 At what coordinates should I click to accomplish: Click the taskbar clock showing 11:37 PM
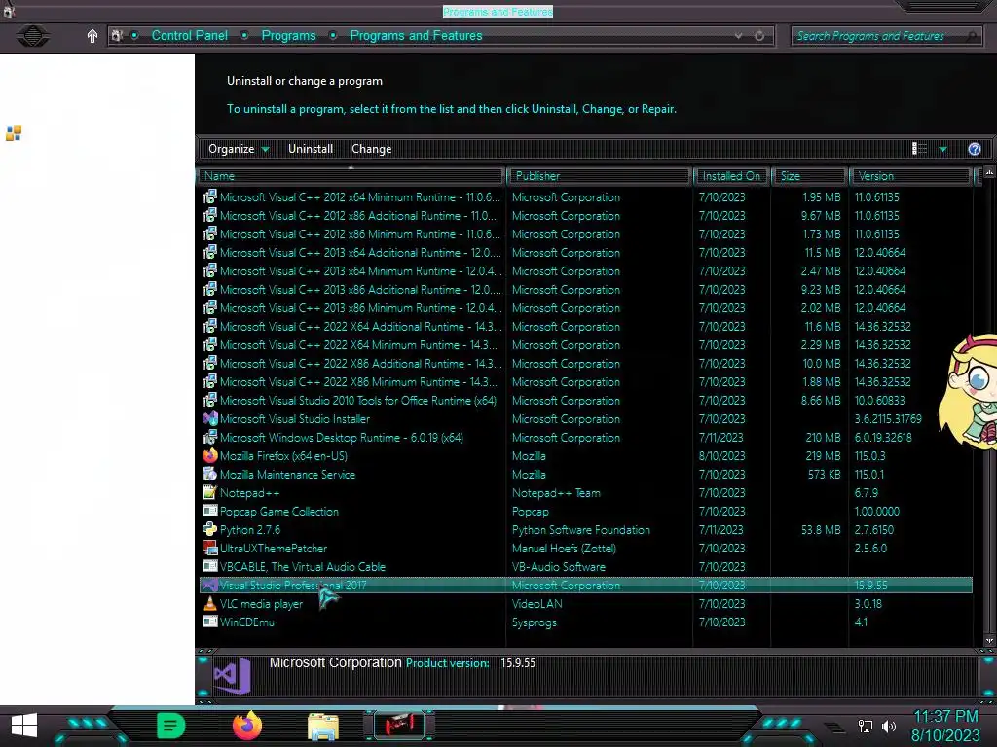945,717
